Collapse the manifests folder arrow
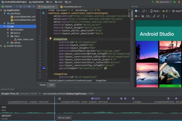The width and height of the screenshot is (182, 121). [5, 13]
